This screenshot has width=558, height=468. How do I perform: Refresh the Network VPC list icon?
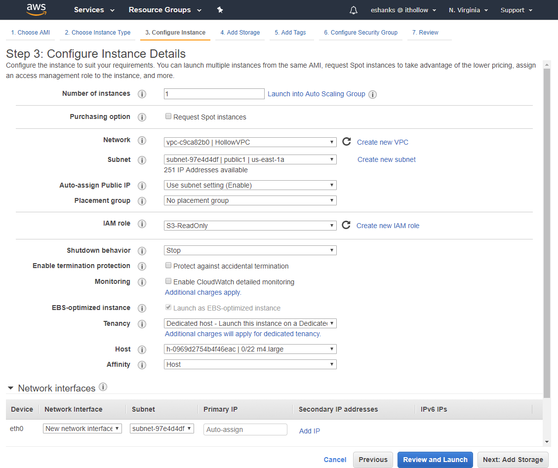(x=346, y=142)
